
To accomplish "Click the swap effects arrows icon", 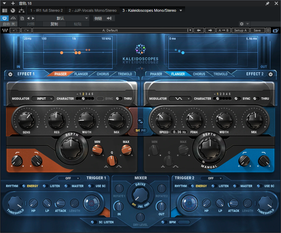I will click(x=140, y=121).
